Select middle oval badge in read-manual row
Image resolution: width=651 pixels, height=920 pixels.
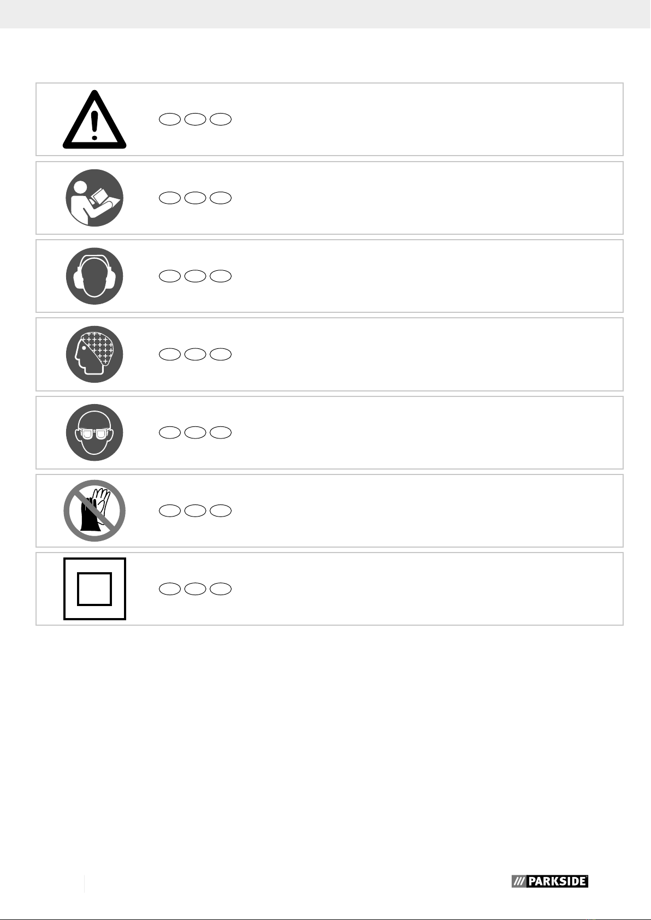[x=196, y=198]
